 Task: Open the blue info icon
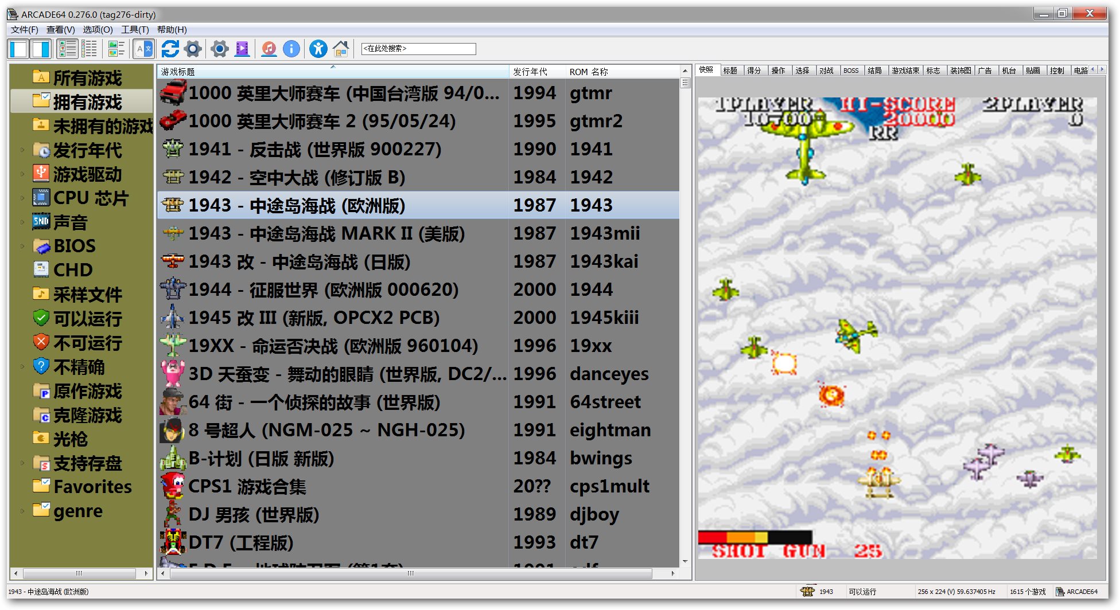pyautogui.click(x=291, y=49)
